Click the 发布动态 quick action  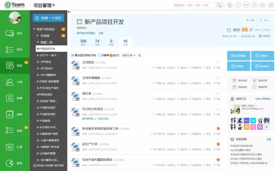(240, 80)
